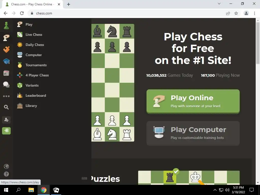260x195 pixels.
Task: Open the Windows notification center
Action: click(252, 190)
